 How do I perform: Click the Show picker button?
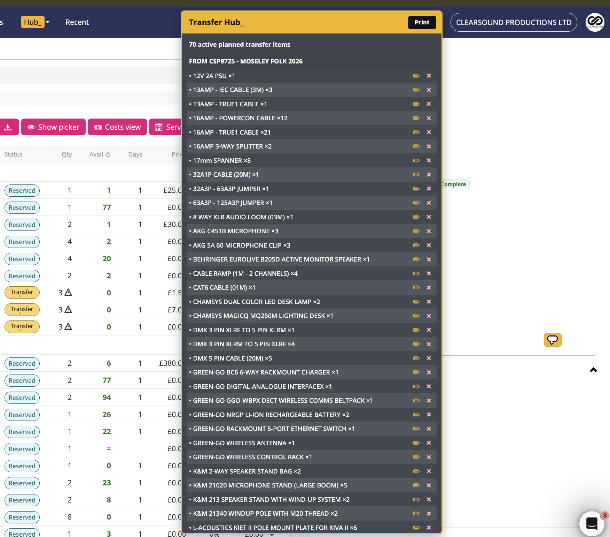pyautogui.click(x=53, y=127)
